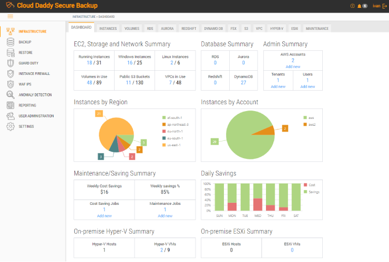Click the Wednesday bar in Daily Savings
The height and width of the screenshot is (262, 389).
(258, 197)
